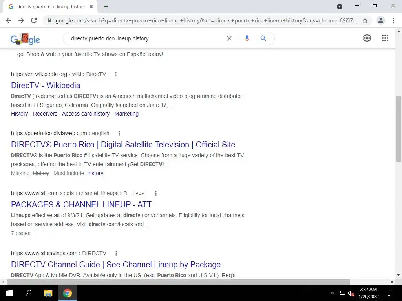Click the scroll up arrow

coord(398,31)
